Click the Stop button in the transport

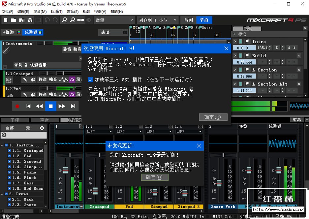(51, 106)
